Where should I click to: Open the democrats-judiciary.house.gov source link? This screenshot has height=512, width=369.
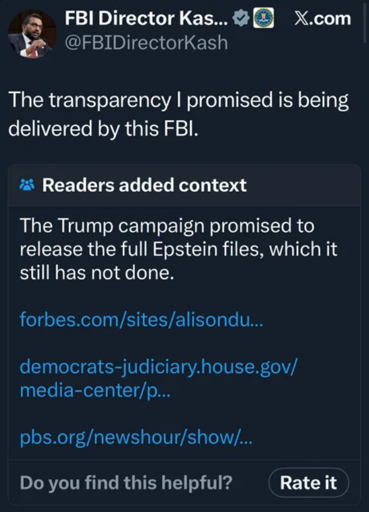pos(159,366)
